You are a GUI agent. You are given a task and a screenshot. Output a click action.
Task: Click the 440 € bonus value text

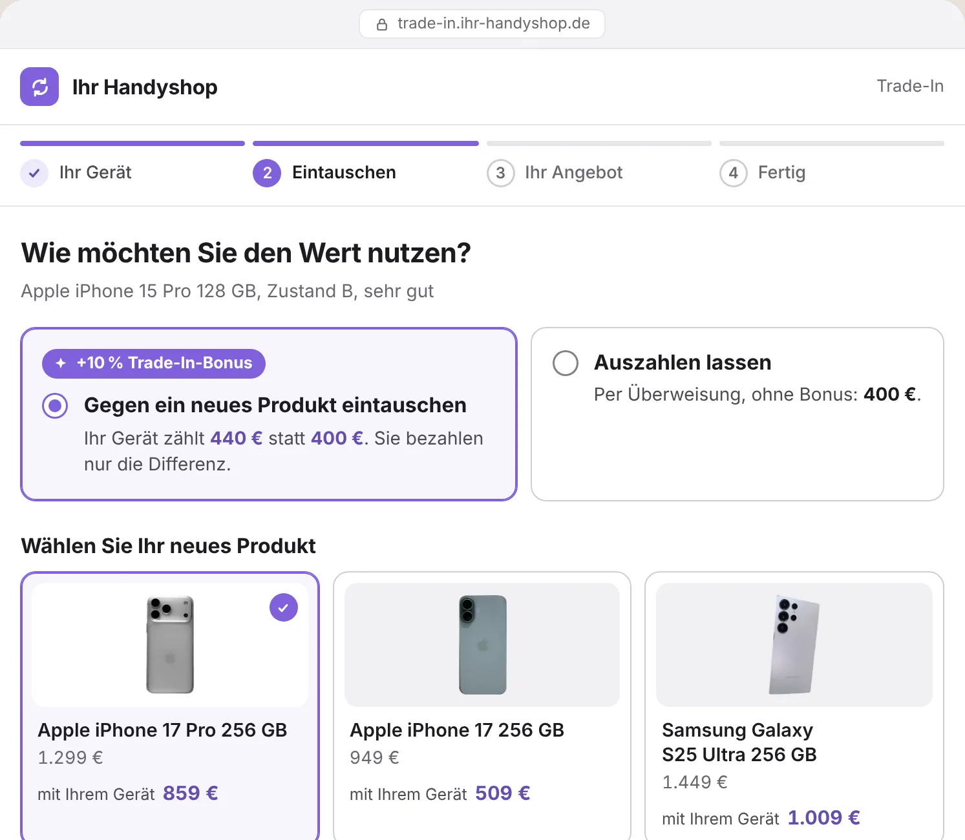pyautogui.click(x=237, y=439)
